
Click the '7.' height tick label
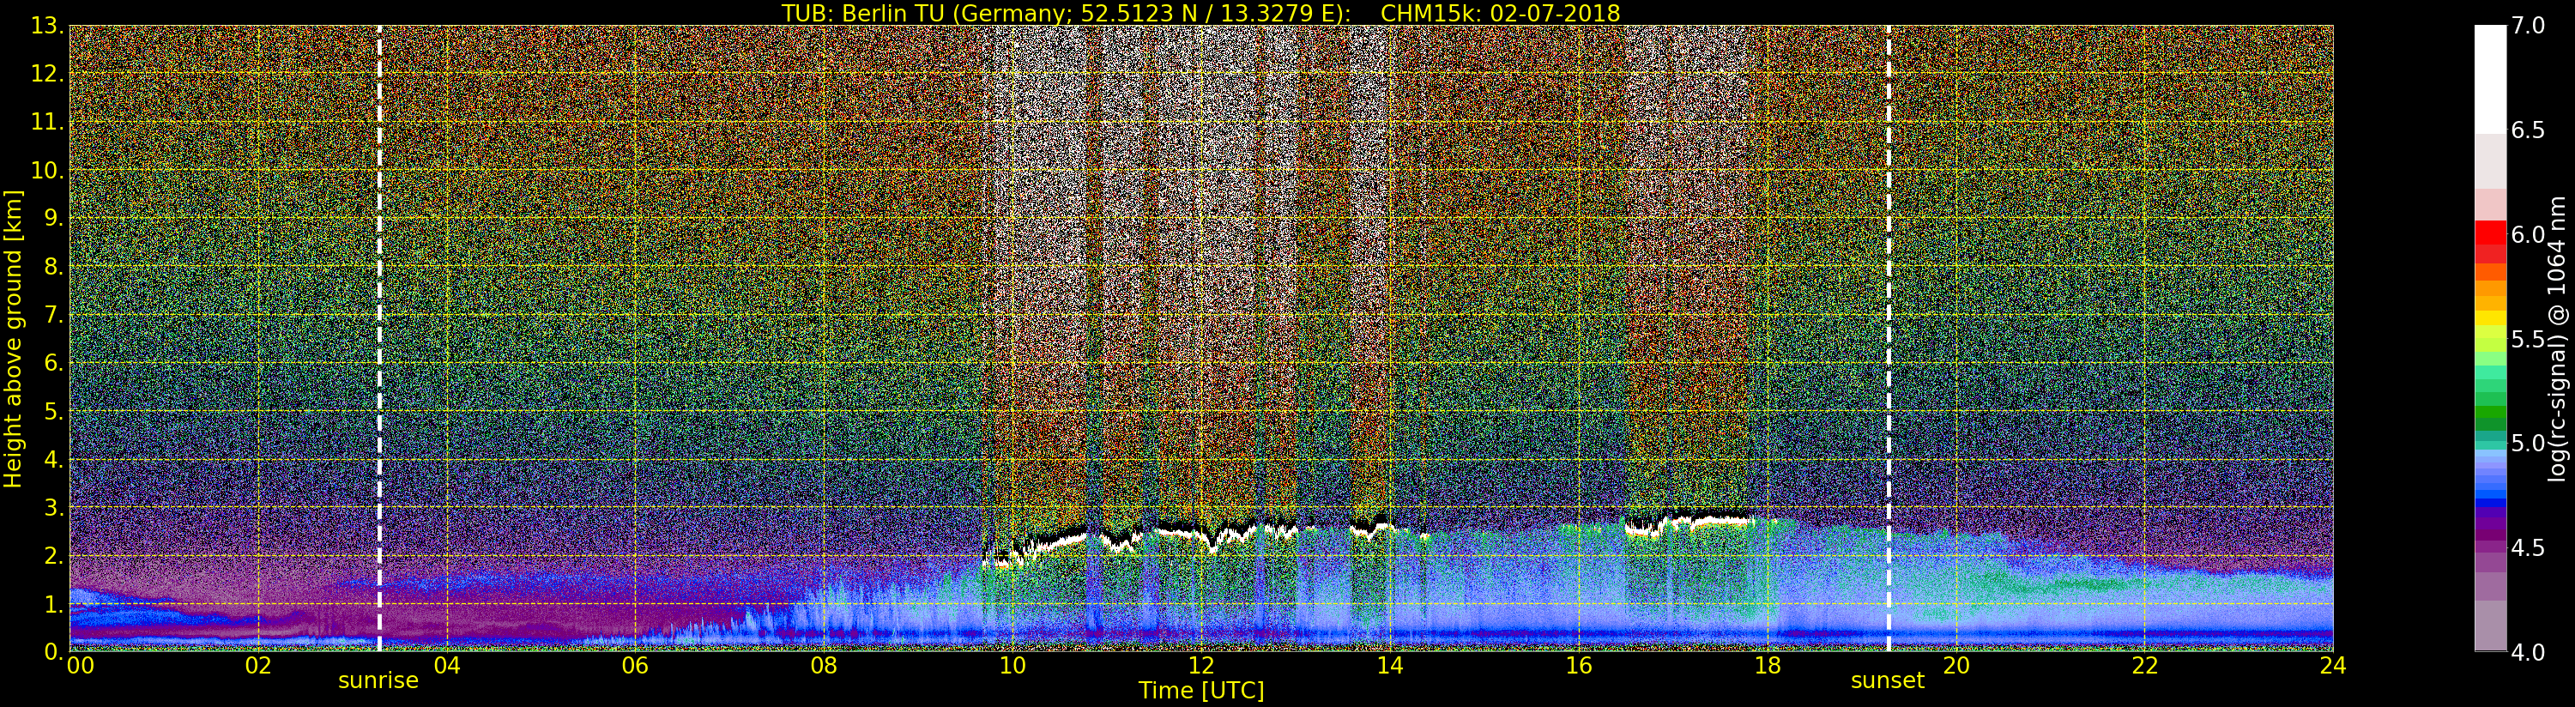click(53, 315)
